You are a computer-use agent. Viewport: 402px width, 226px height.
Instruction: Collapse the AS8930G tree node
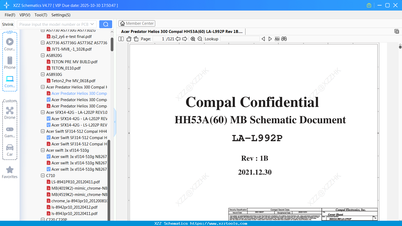pyautogui.click(x=43, y=74)
